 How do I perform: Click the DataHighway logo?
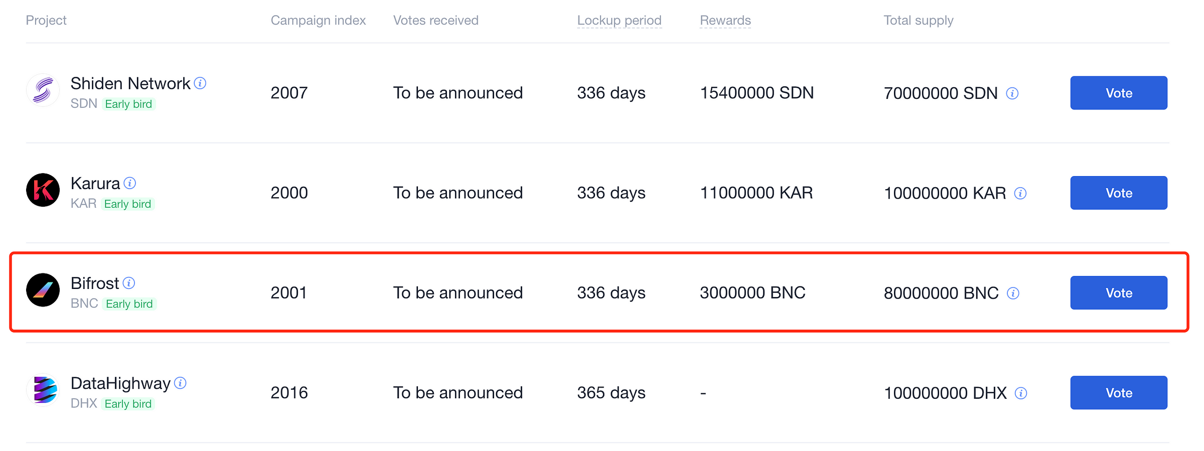click(x=43, y=390)
